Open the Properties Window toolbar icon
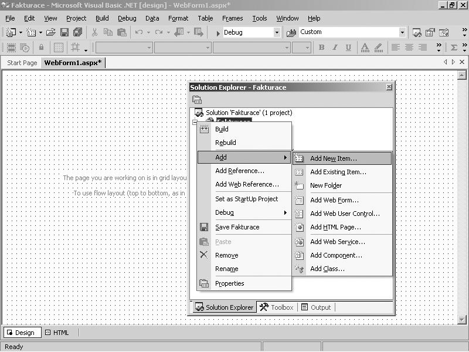The image size is (469, 352). click(x=430, y=32)
